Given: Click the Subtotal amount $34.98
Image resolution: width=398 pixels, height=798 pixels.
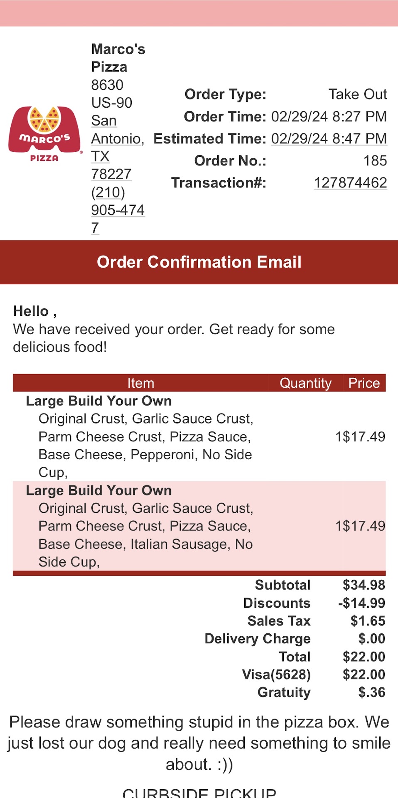Looking at the screenshot, I should point(364,585).
